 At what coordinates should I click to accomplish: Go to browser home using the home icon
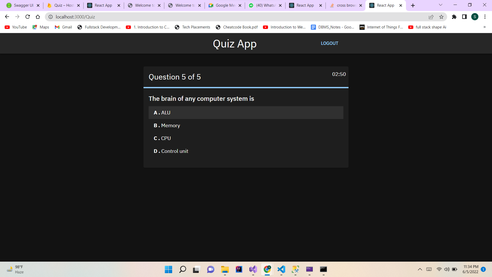(x=38, y=17)
